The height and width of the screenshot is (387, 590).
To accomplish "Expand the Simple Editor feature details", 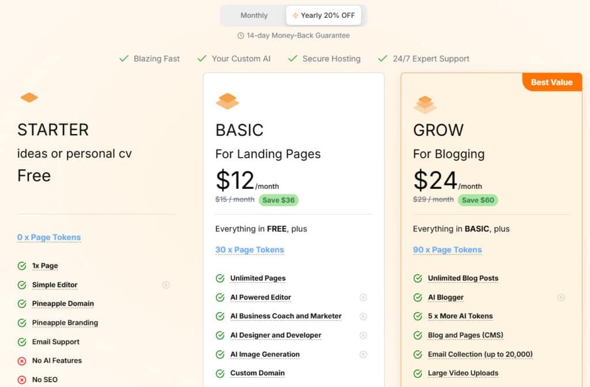I will coord(166,284).
